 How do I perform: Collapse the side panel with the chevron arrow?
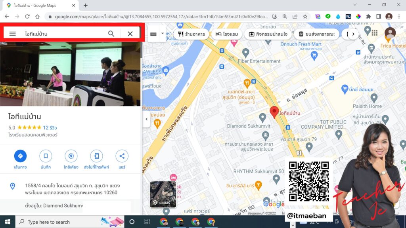(x=147, y=118)
